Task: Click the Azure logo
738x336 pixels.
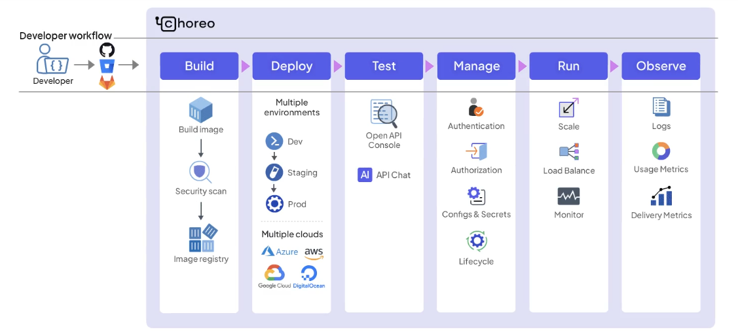Action: click(x=280, y=252)
